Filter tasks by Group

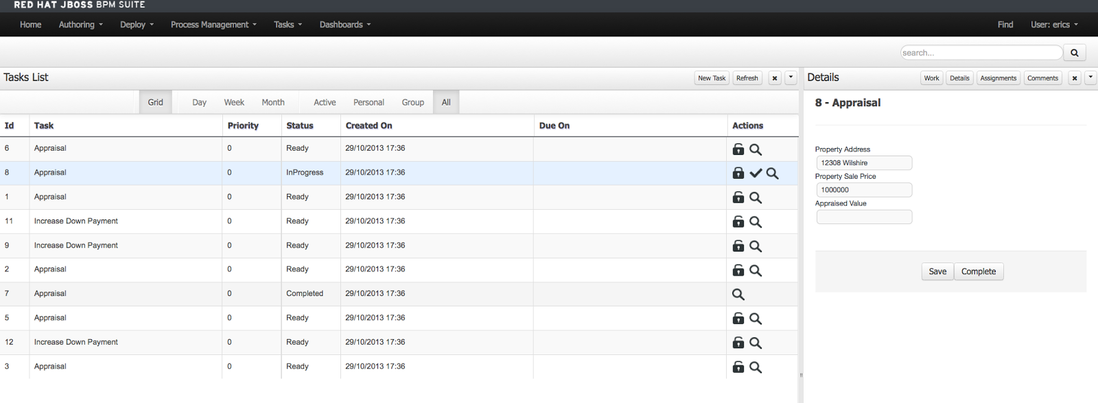click(x=412, y=102)
